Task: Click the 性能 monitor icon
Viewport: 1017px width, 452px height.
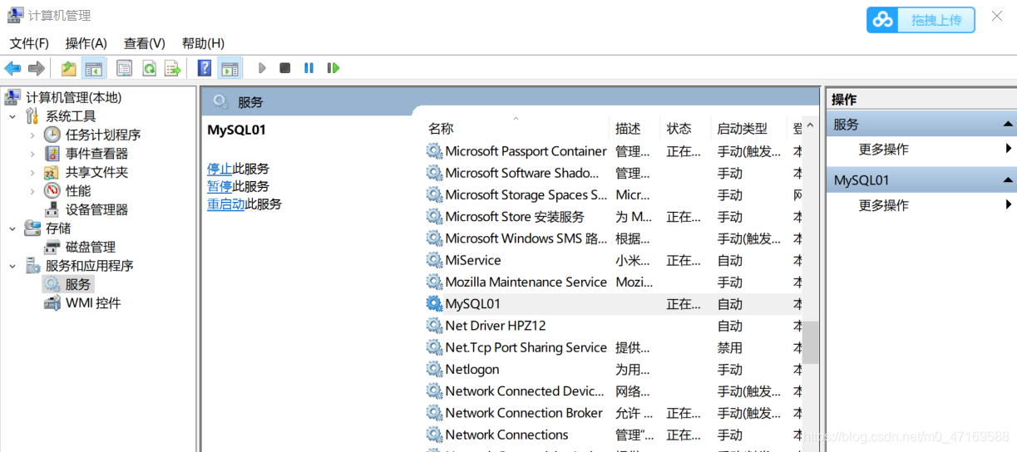Action: (x=52, y=191)
